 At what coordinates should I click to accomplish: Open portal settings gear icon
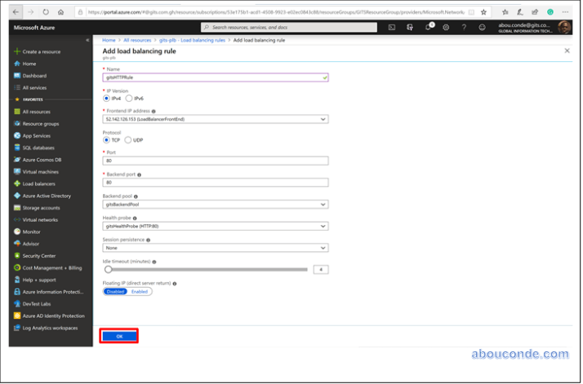[x=446, y=27]
